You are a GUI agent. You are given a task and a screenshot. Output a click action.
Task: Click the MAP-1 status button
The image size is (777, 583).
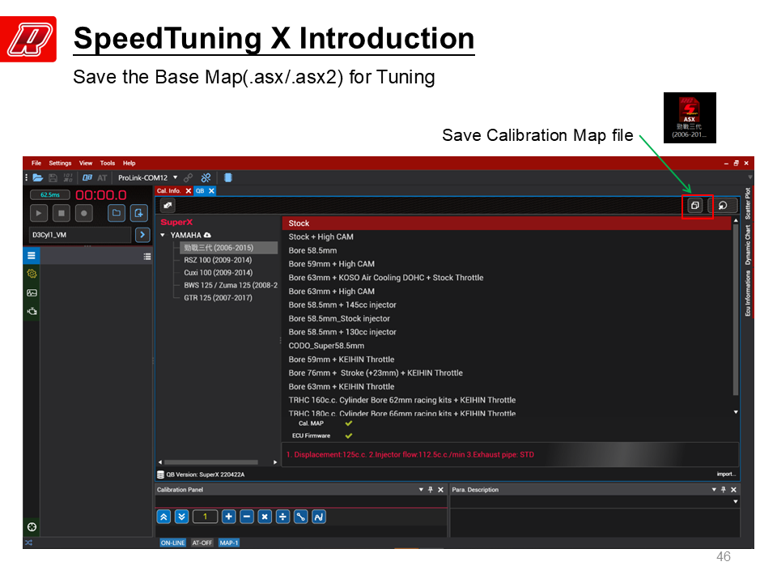228,543
